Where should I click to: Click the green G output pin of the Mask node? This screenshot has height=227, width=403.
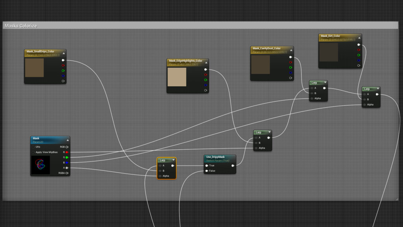click(67, 158)
